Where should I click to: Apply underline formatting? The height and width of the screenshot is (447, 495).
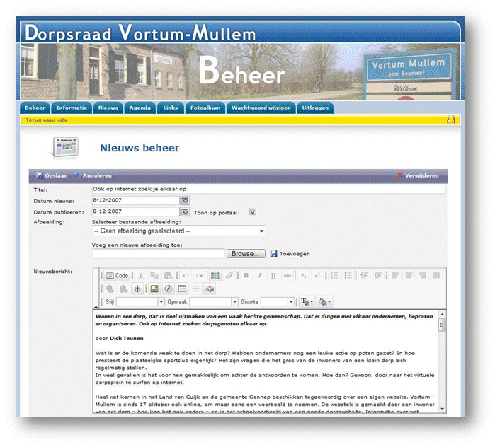[x=272, y=275]
